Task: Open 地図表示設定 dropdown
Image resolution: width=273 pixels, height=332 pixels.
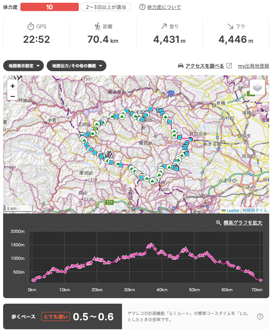Action: [23, 66]
